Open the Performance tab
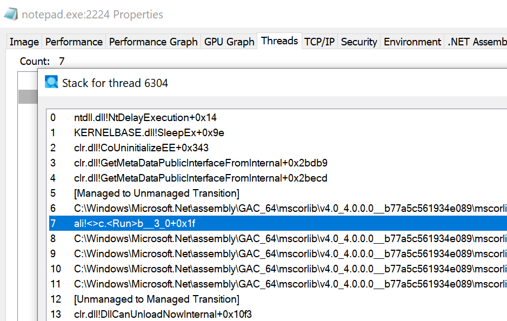 pos(74,42)
